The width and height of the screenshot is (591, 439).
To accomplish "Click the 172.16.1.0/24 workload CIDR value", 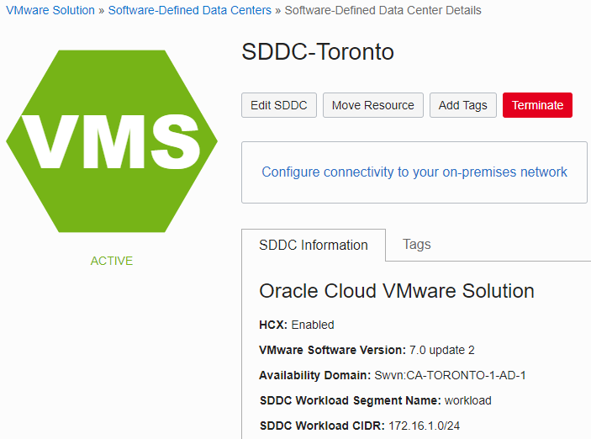I will point(424,426).
